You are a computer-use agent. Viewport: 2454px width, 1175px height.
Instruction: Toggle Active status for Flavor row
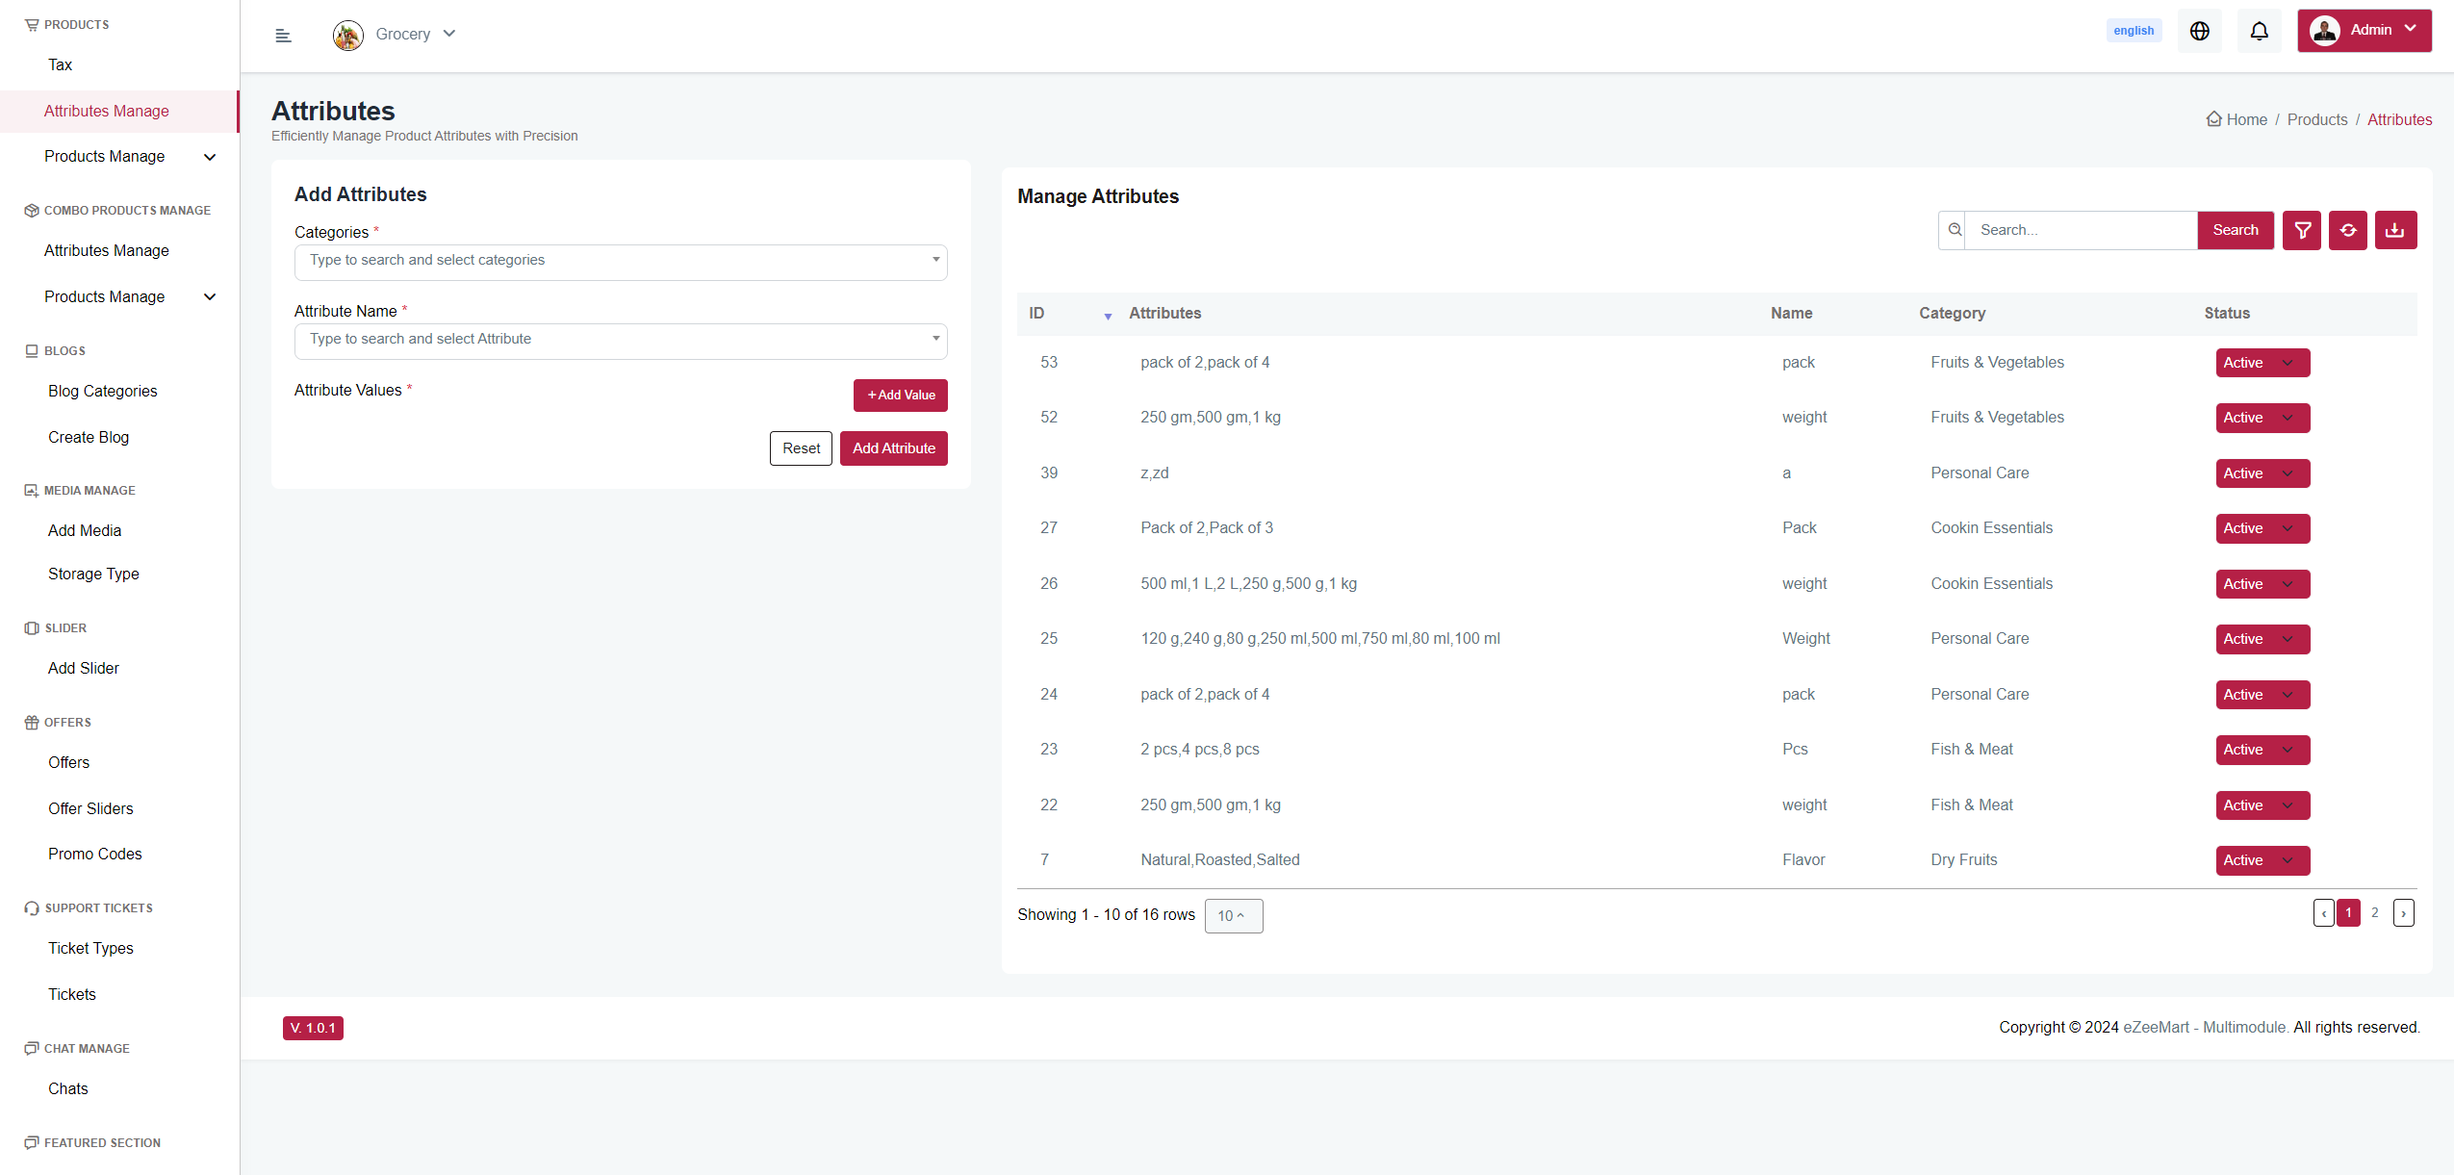coord(2262,860)
